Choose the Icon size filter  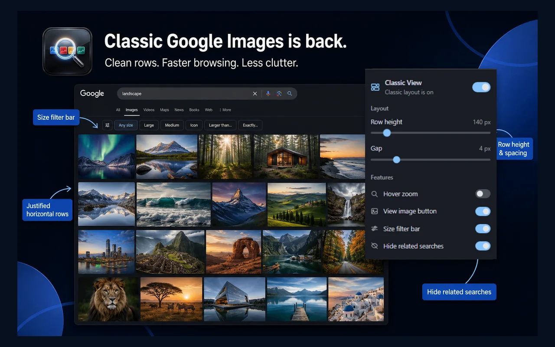pyautogui.click(x=194, y=125)
